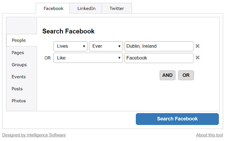Screen dimensions: 226x141
Task: Remove the Dublin, Ireland search row
Action: (198, 46)
